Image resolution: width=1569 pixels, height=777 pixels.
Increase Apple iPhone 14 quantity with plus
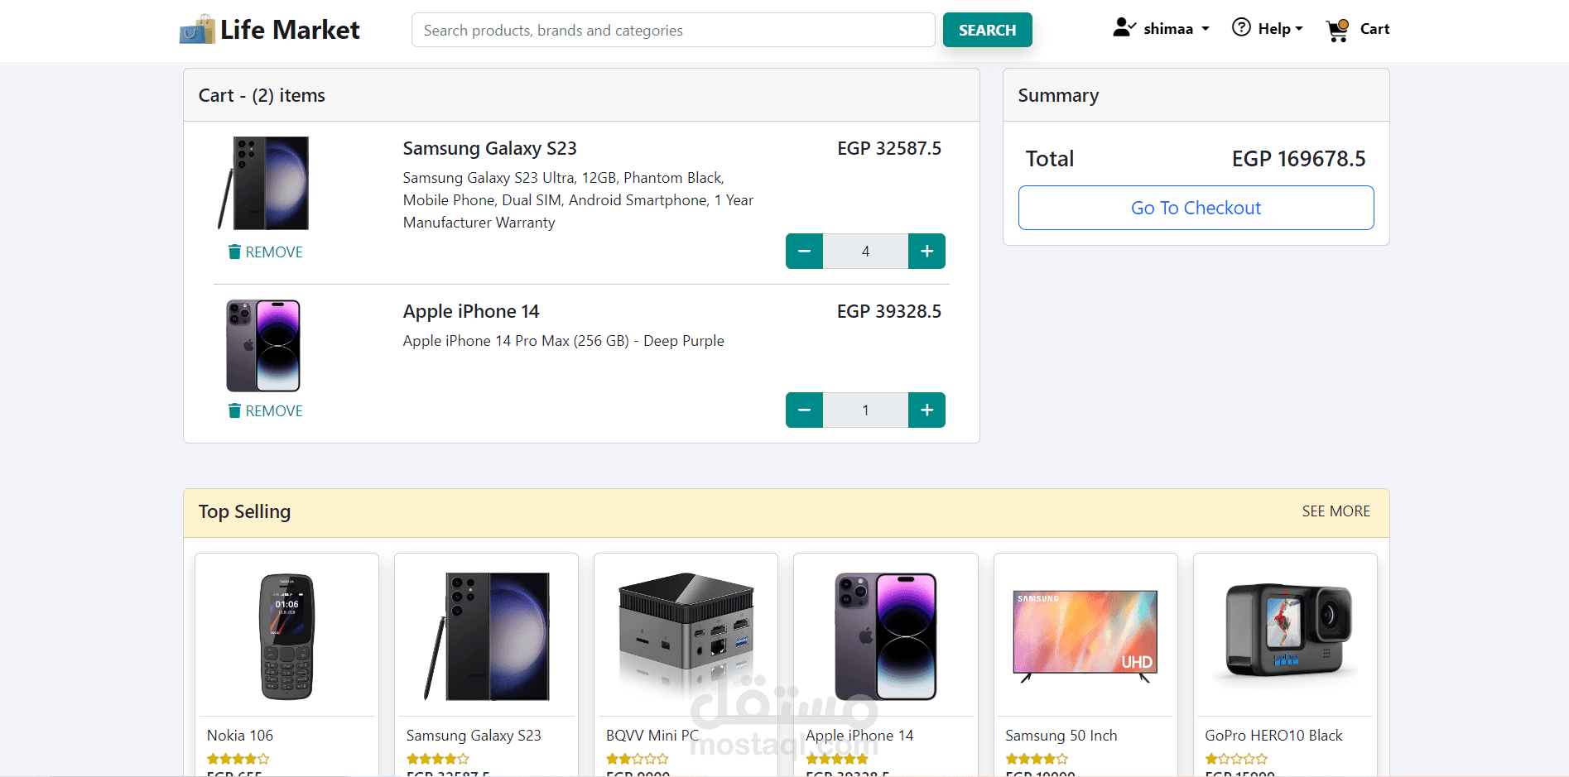[926, 410]
